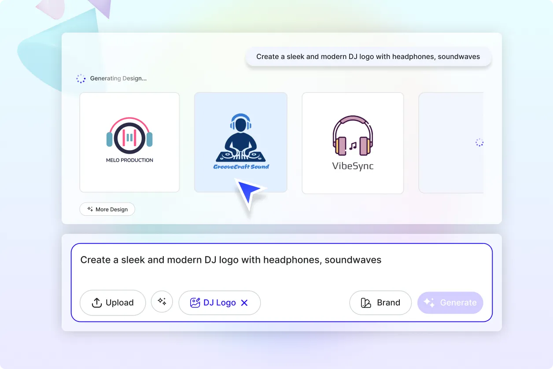Open the Brand options

click(x=380, y=303)
